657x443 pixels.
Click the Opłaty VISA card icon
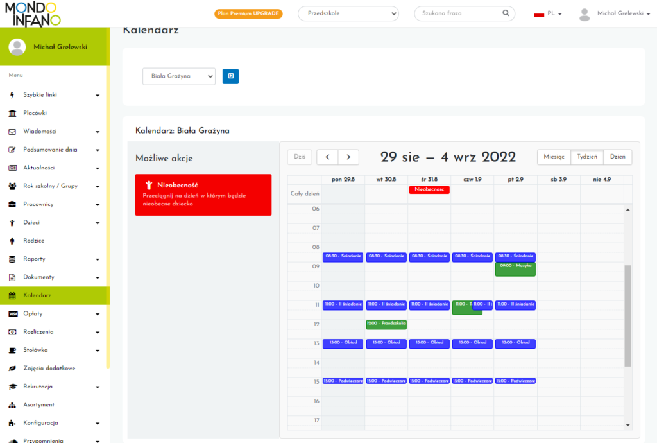click(13, 314)
